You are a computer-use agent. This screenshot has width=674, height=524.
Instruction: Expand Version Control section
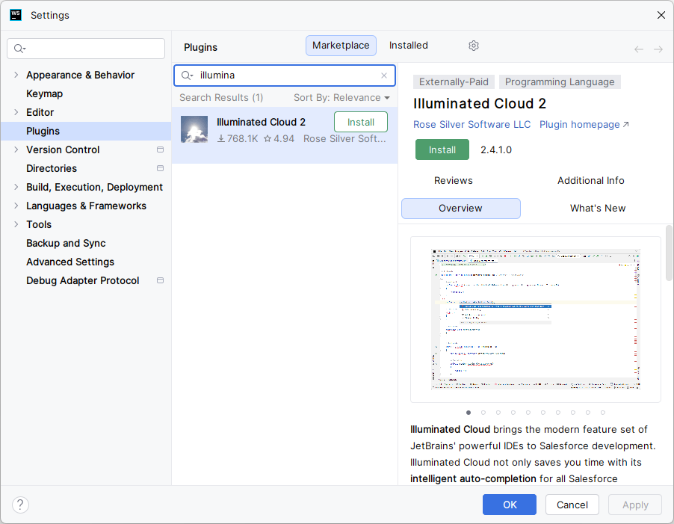coord(16,150)
